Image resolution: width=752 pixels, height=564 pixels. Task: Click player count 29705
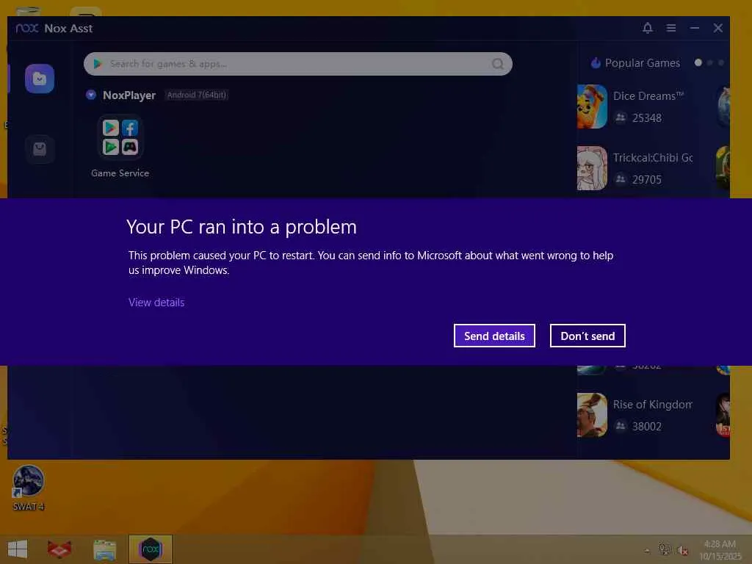click(646, 180)
